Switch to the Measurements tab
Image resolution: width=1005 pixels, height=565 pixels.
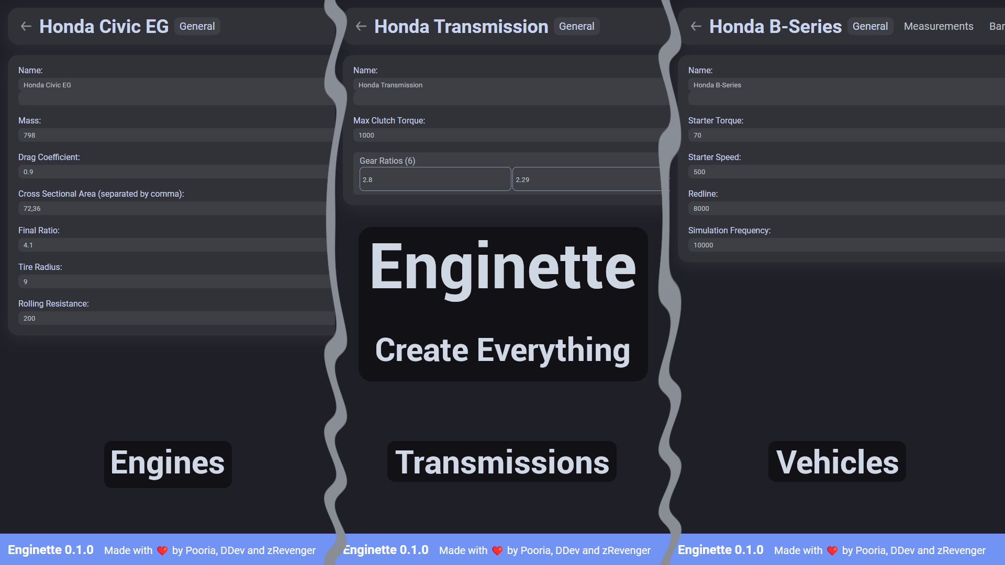pos(939,26)
